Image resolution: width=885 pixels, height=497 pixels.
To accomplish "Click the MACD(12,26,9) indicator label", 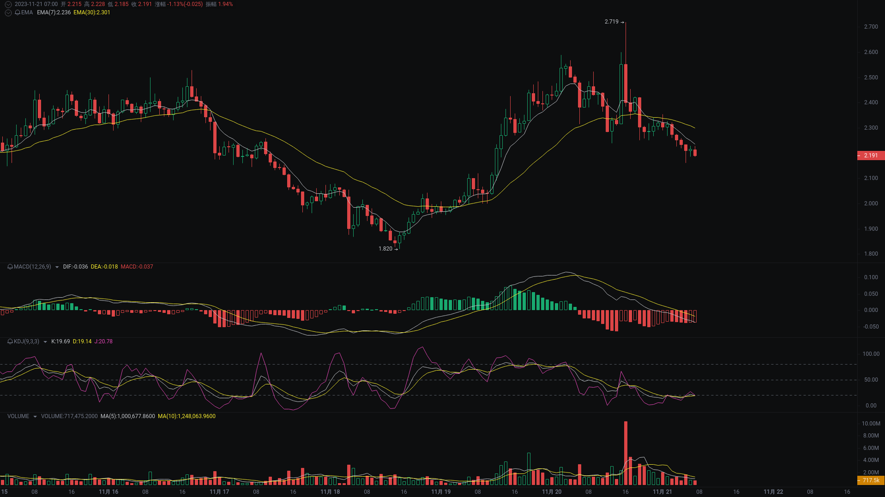I will click(x=32, y=267).
